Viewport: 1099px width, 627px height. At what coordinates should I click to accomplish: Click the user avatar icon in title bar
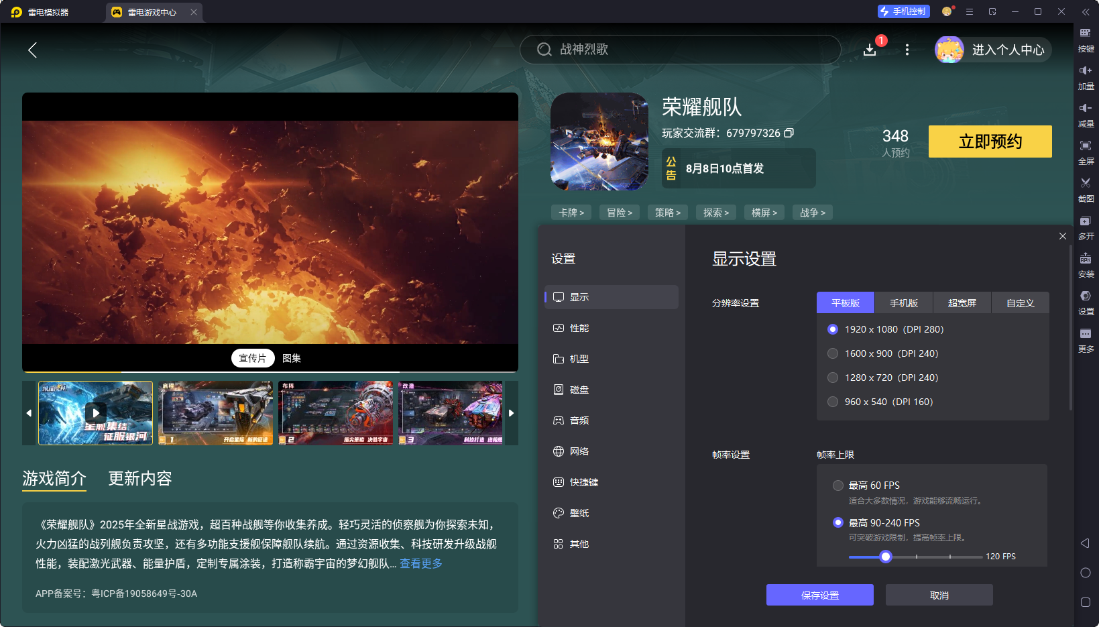947,11
